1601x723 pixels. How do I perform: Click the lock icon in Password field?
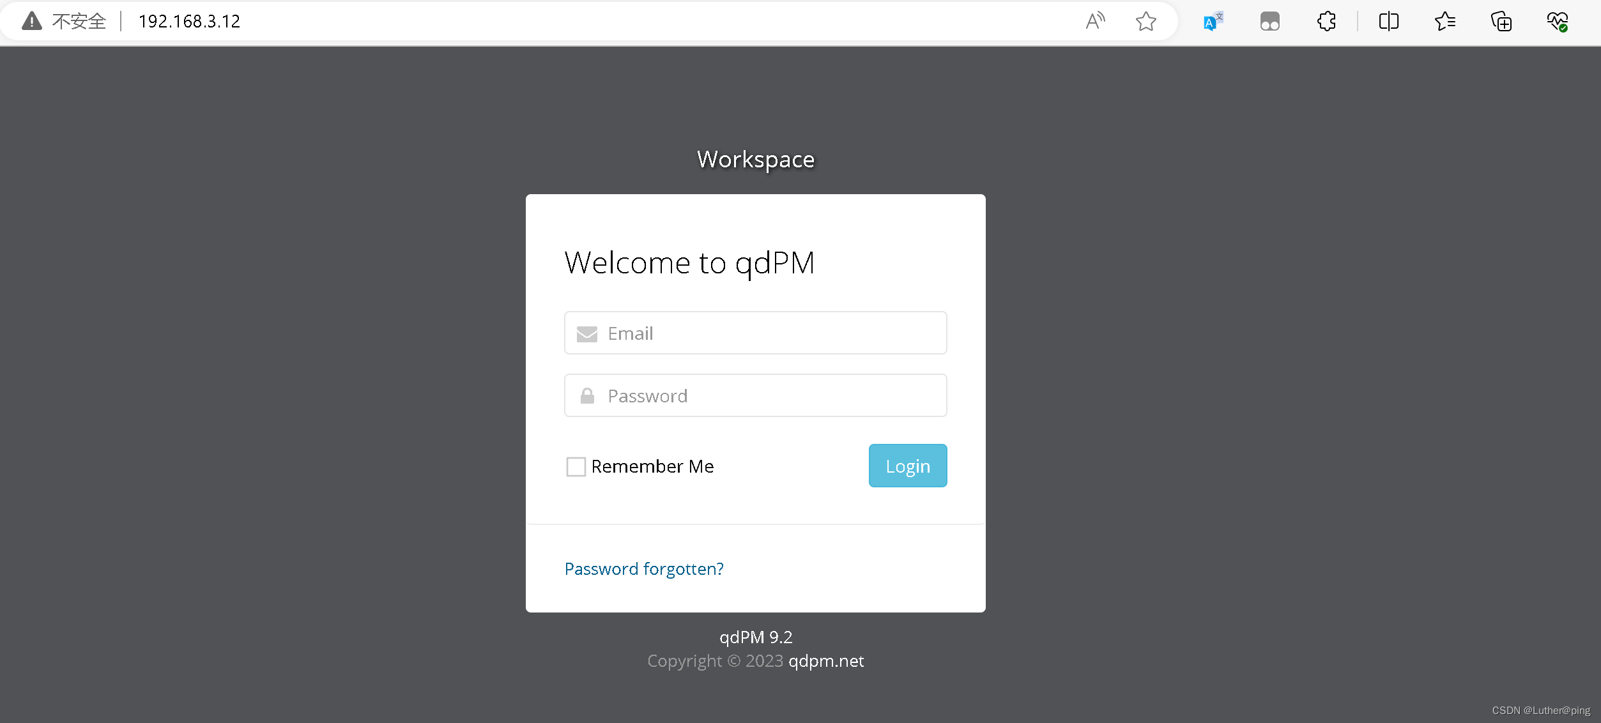coord(587,396)
